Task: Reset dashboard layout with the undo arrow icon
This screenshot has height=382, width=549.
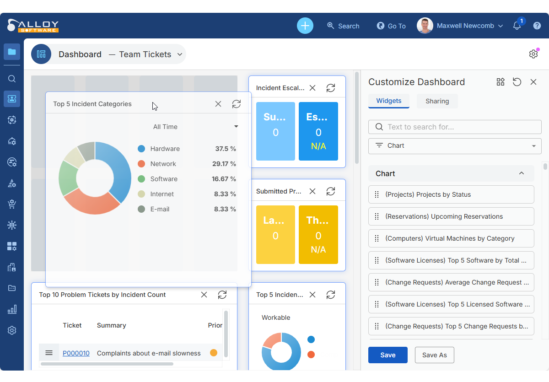Action: (517, 82)
